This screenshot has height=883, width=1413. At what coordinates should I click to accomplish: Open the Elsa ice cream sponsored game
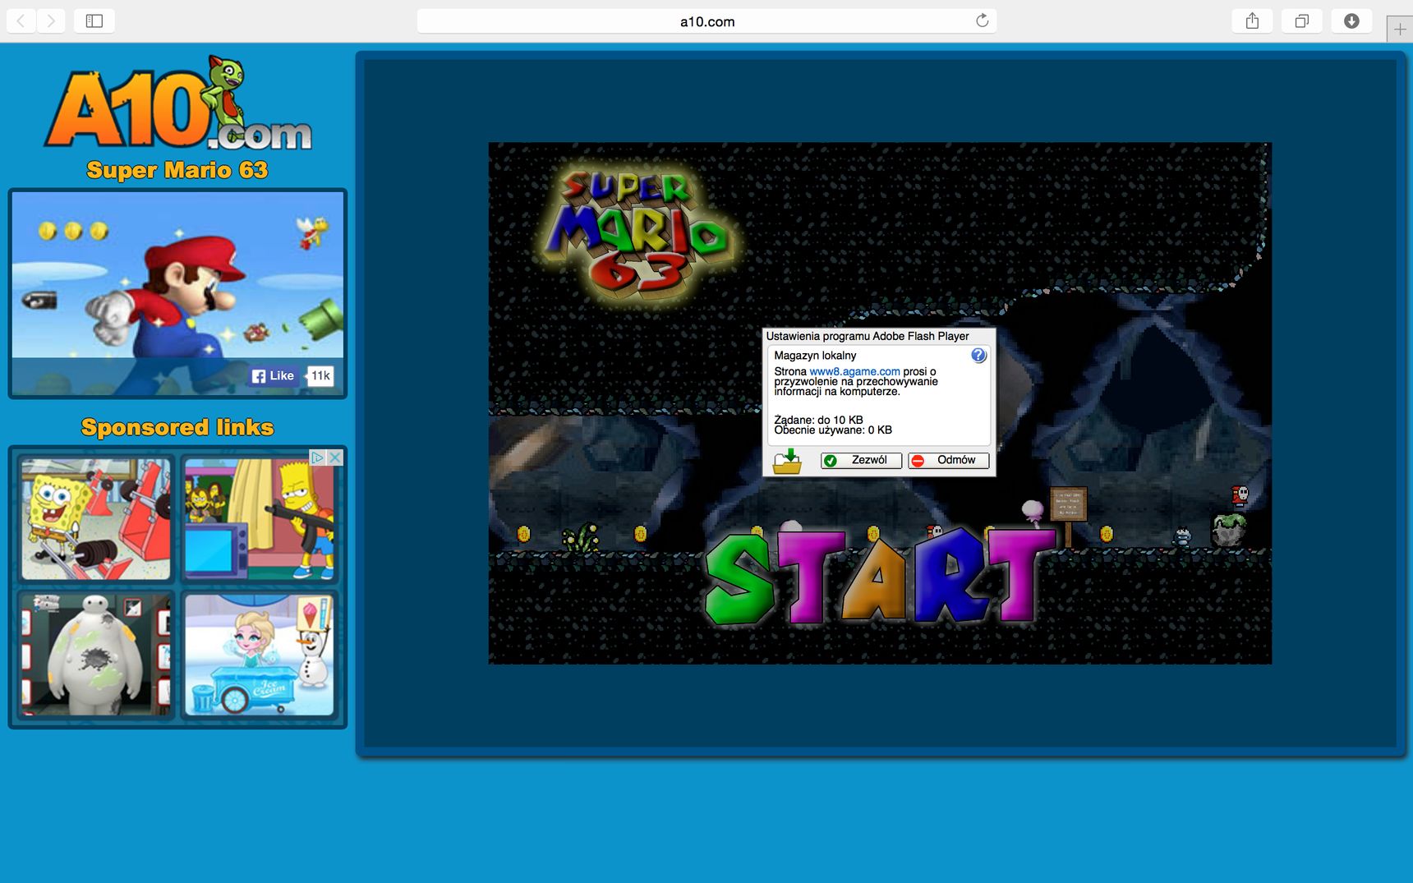(x=259, y=655)
